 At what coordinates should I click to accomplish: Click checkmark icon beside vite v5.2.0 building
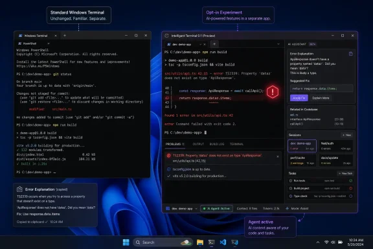point(168,176)
